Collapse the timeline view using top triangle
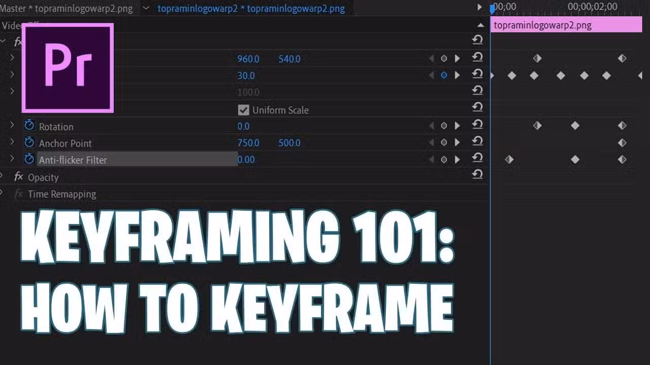 480,24
